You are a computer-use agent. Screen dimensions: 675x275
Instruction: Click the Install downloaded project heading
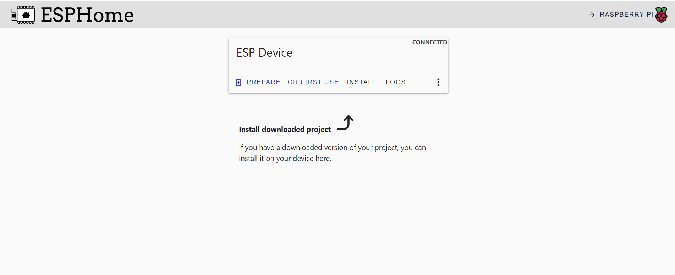(285, 130)
